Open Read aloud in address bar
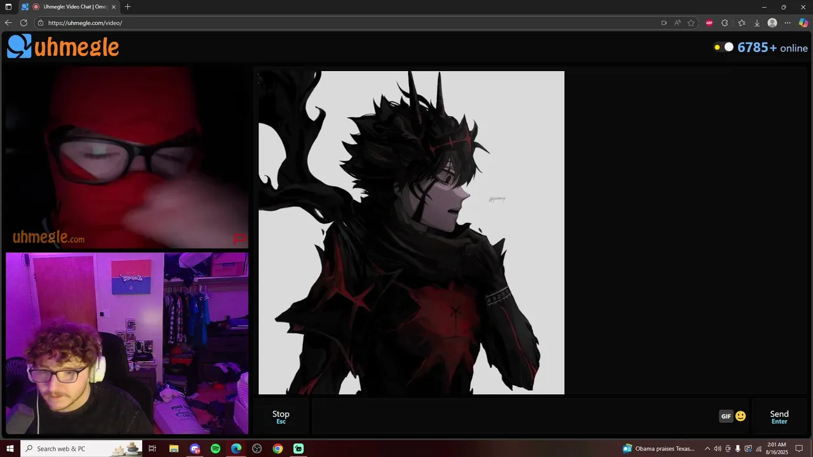The image size is (813, 457). (x=678, y=23)
